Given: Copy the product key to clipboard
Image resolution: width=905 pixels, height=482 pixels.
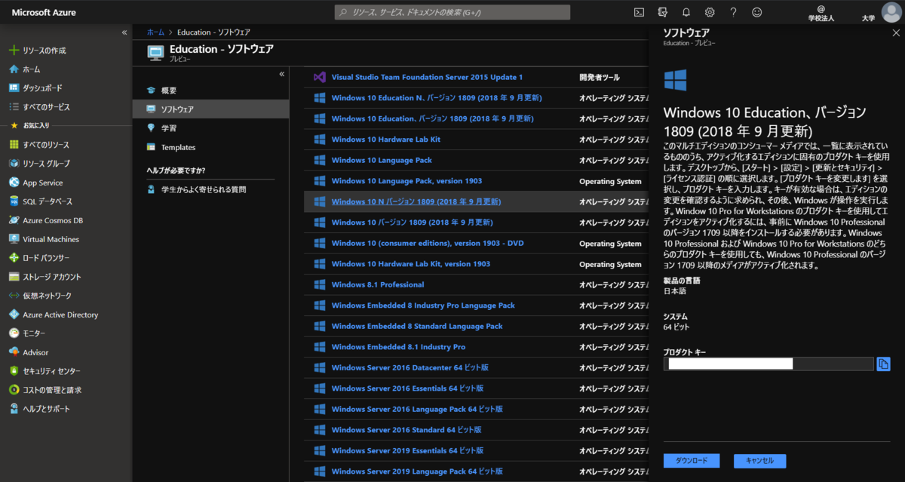Looking at the screenshot, I should [883, 364].
